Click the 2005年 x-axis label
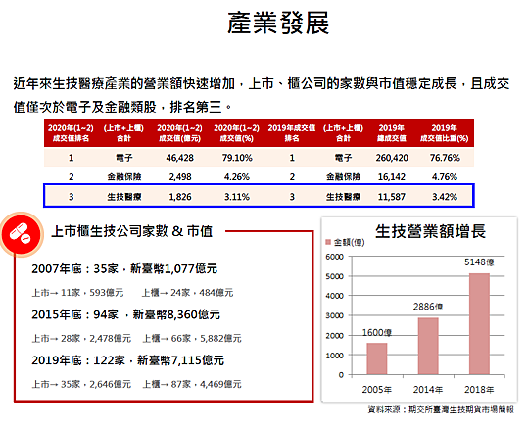This screenshot has width=528, height=429. 377,390
